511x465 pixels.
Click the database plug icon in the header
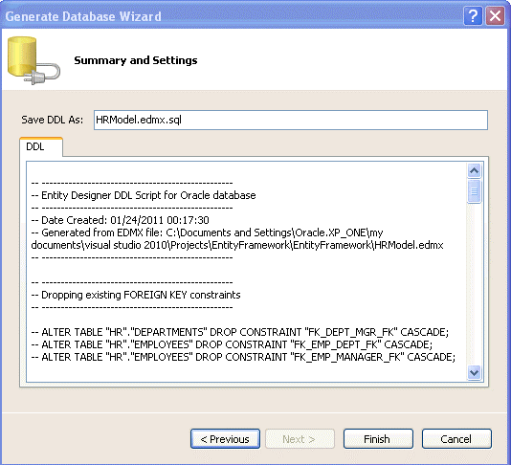33,60
